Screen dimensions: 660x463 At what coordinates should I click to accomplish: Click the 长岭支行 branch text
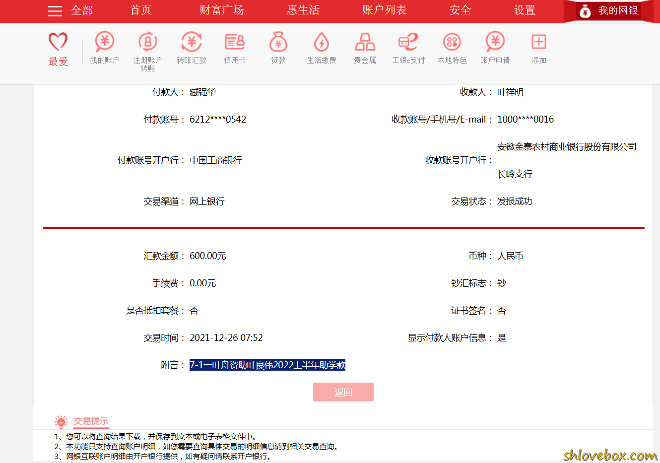click(515, 174)
